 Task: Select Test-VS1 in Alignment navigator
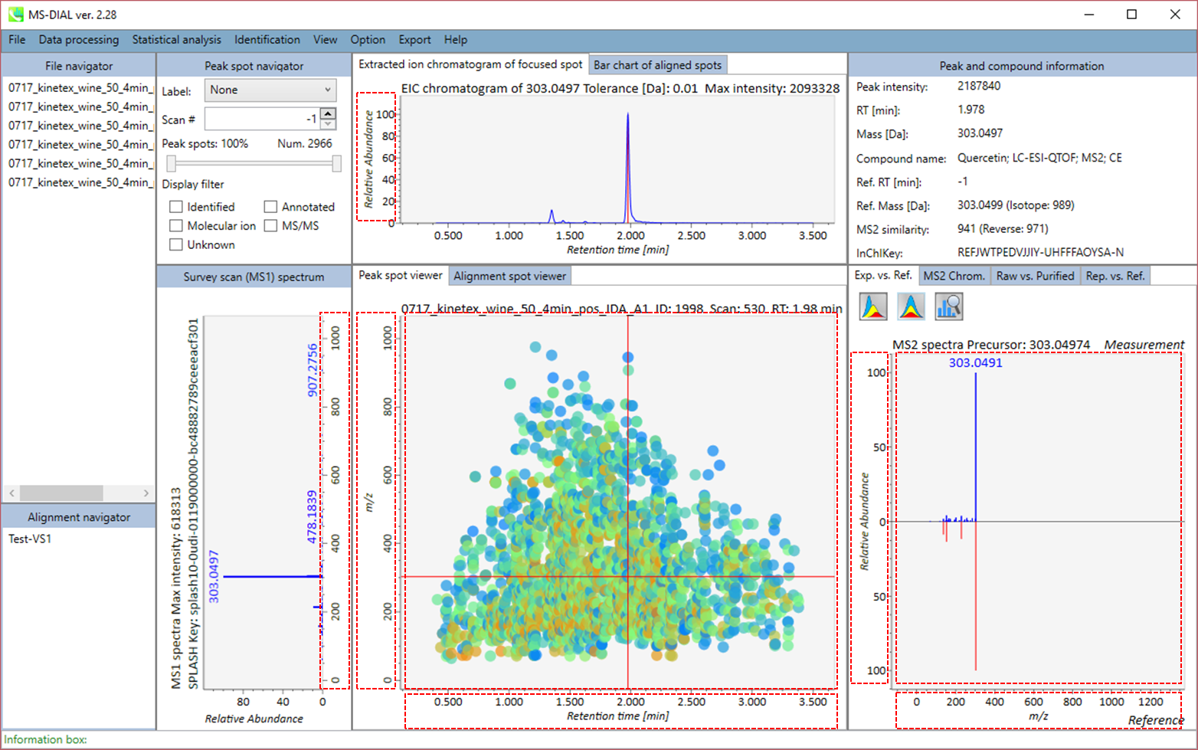[30, 539]
